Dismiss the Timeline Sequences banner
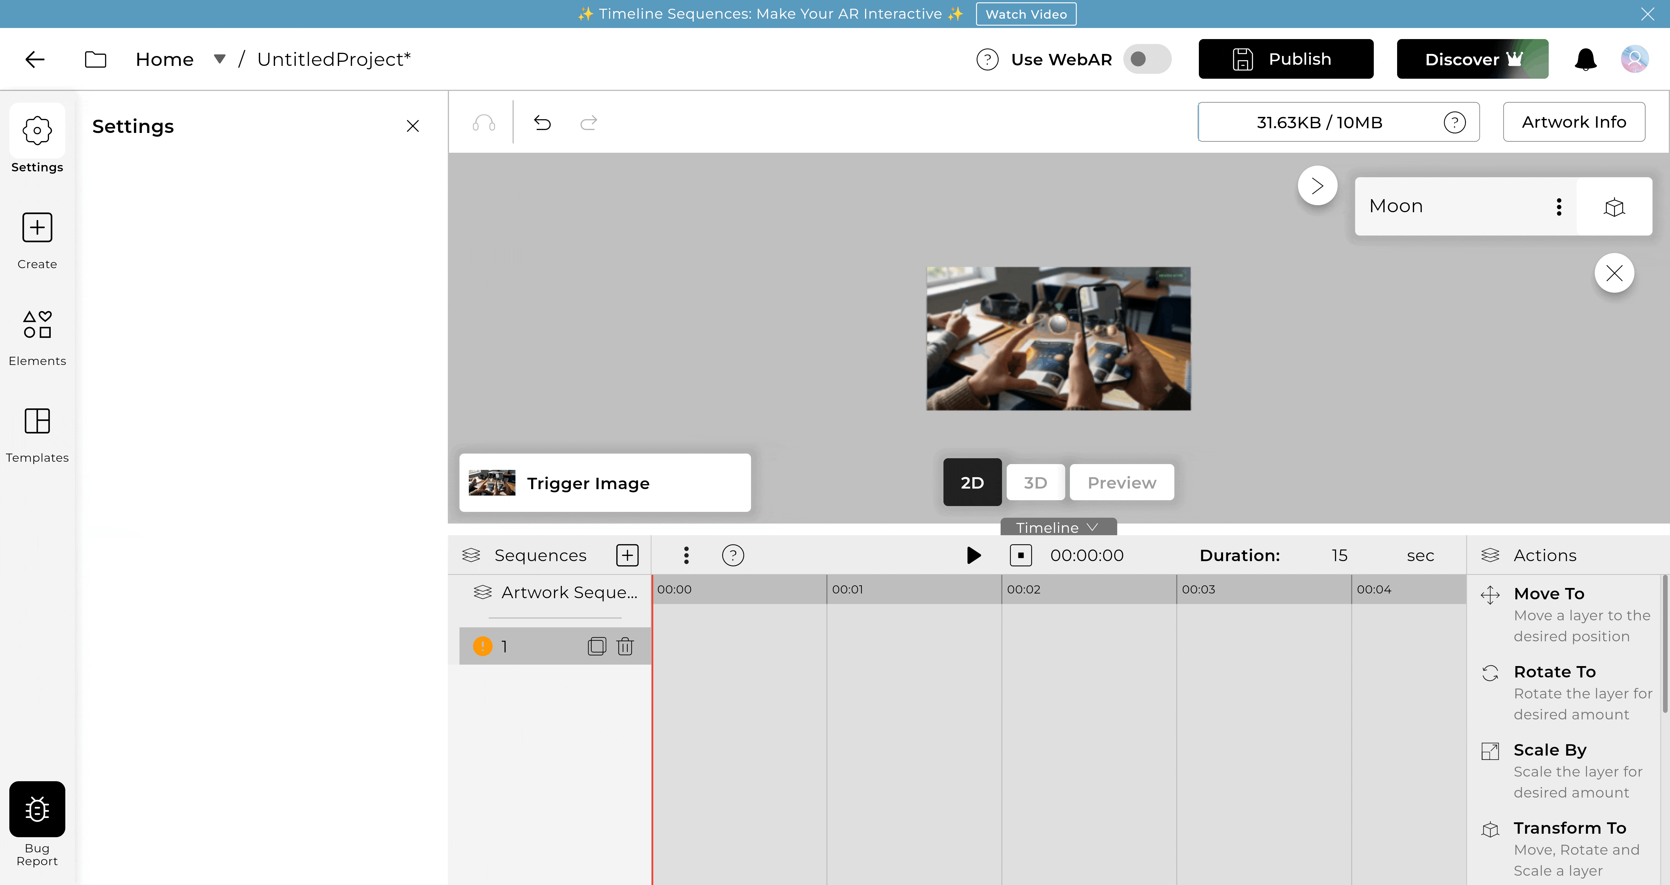Screen dimensions: 1670x885 pyautogui.click(x=1647, y=14)
